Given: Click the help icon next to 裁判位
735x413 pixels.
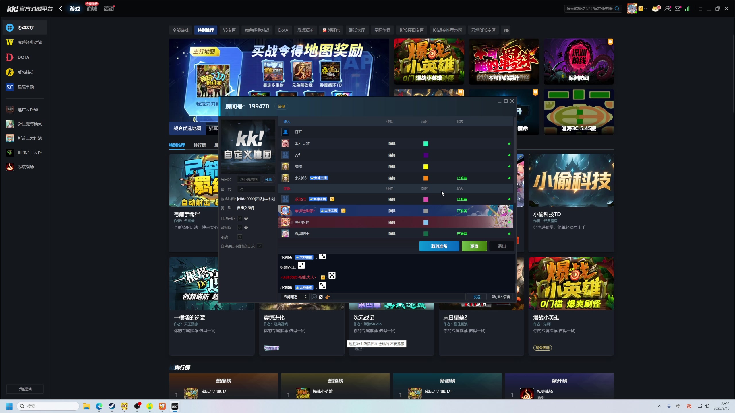Looking at the screenshot, I should [246, 228].
